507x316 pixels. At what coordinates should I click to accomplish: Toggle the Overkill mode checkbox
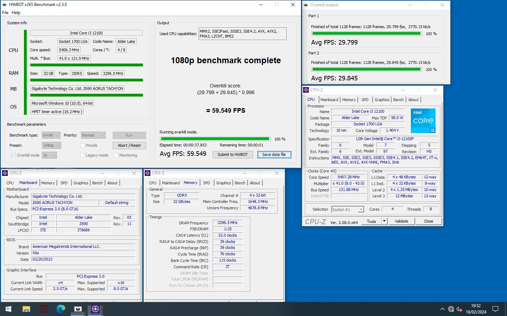tap(13, 155)
